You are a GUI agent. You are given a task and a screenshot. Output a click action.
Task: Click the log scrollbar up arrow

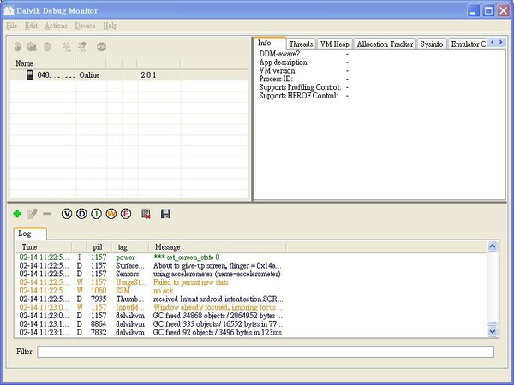pyautogui.click(x=493, y=246)
